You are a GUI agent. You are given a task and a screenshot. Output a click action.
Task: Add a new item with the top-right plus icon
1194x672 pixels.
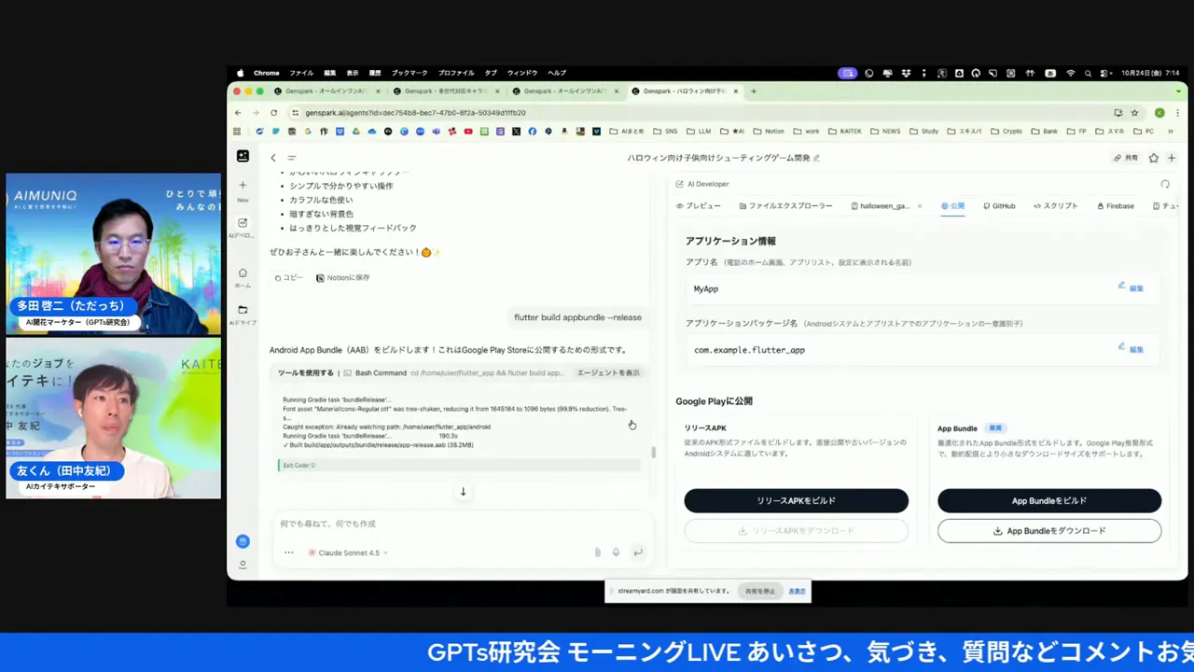coord(1172,159)
